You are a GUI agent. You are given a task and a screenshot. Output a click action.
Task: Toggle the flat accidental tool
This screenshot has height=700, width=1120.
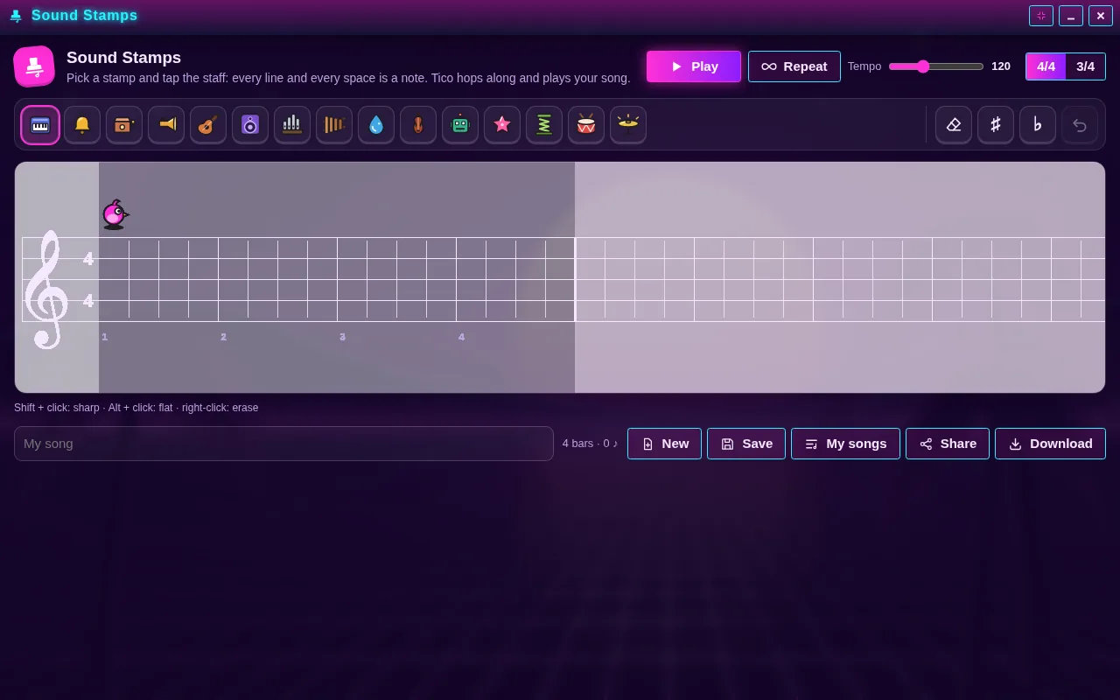coord(1038,124)
